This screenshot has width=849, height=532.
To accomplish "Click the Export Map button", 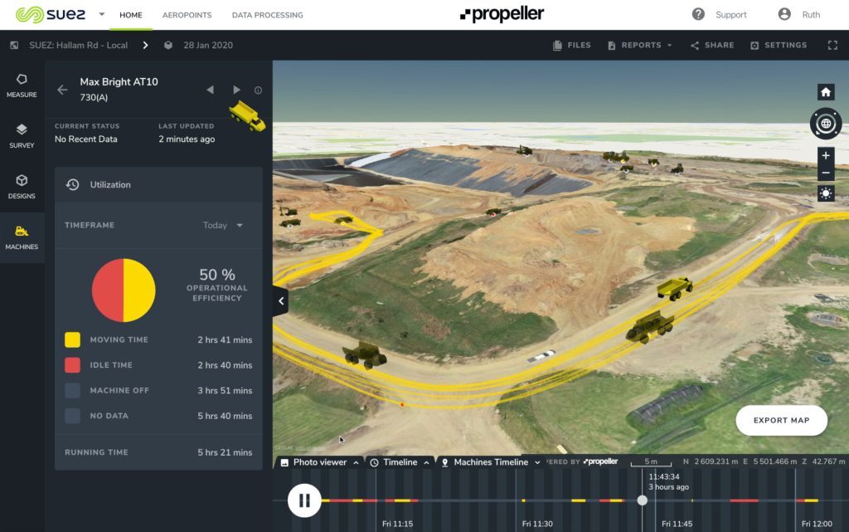I will point(780,421).
